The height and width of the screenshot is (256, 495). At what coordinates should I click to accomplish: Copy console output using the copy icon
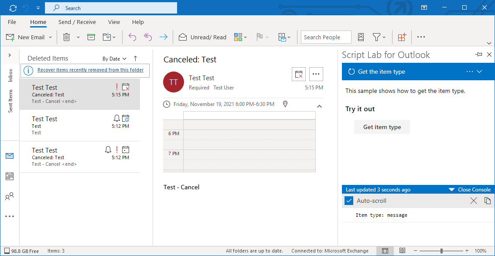[x=487, y=201]
